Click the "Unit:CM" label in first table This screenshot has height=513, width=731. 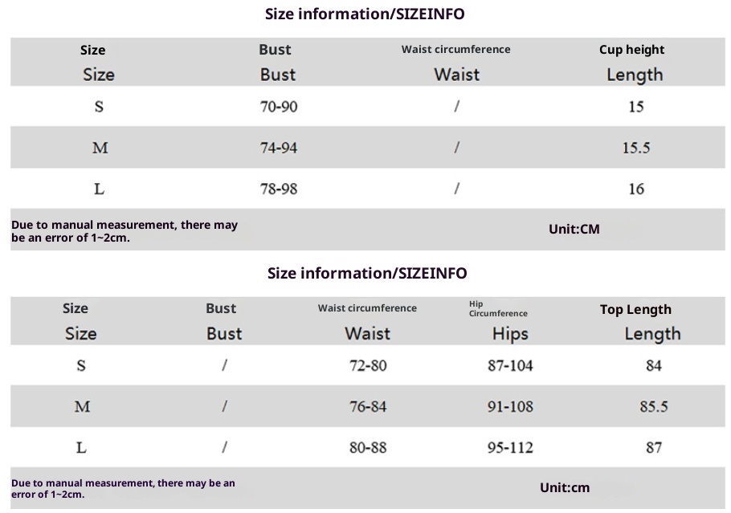click(x=574, y=230)
